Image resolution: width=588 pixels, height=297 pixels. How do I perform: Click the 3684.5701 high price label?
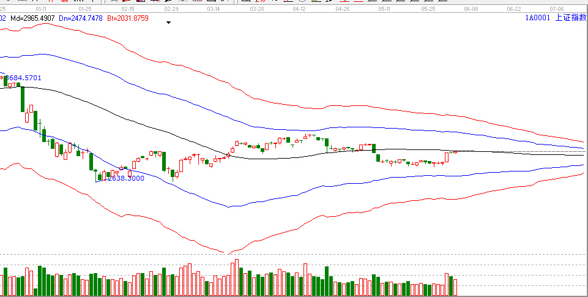[x=24, y=78]
